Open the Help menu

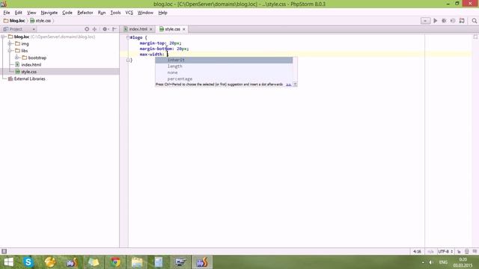(x=162, y=13)
